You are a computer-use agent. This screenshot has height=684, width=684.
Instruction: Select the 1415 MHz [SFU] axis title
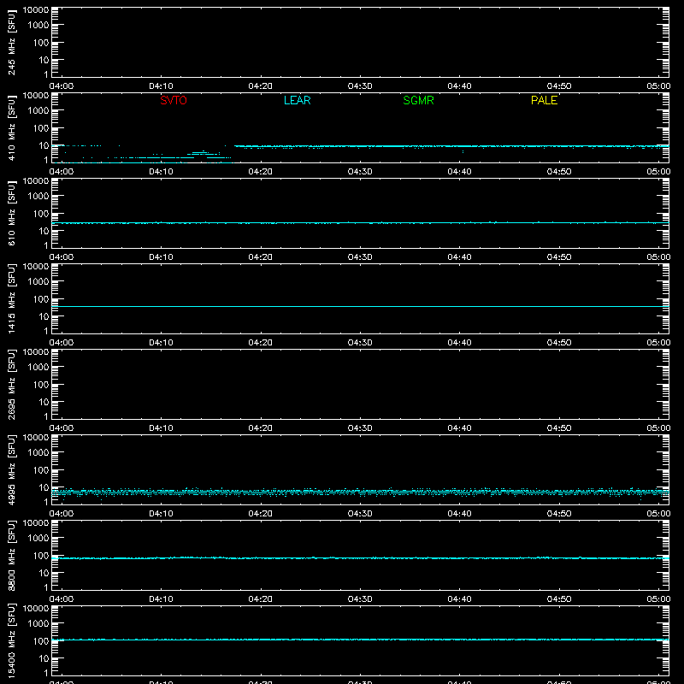coord(11,299)
